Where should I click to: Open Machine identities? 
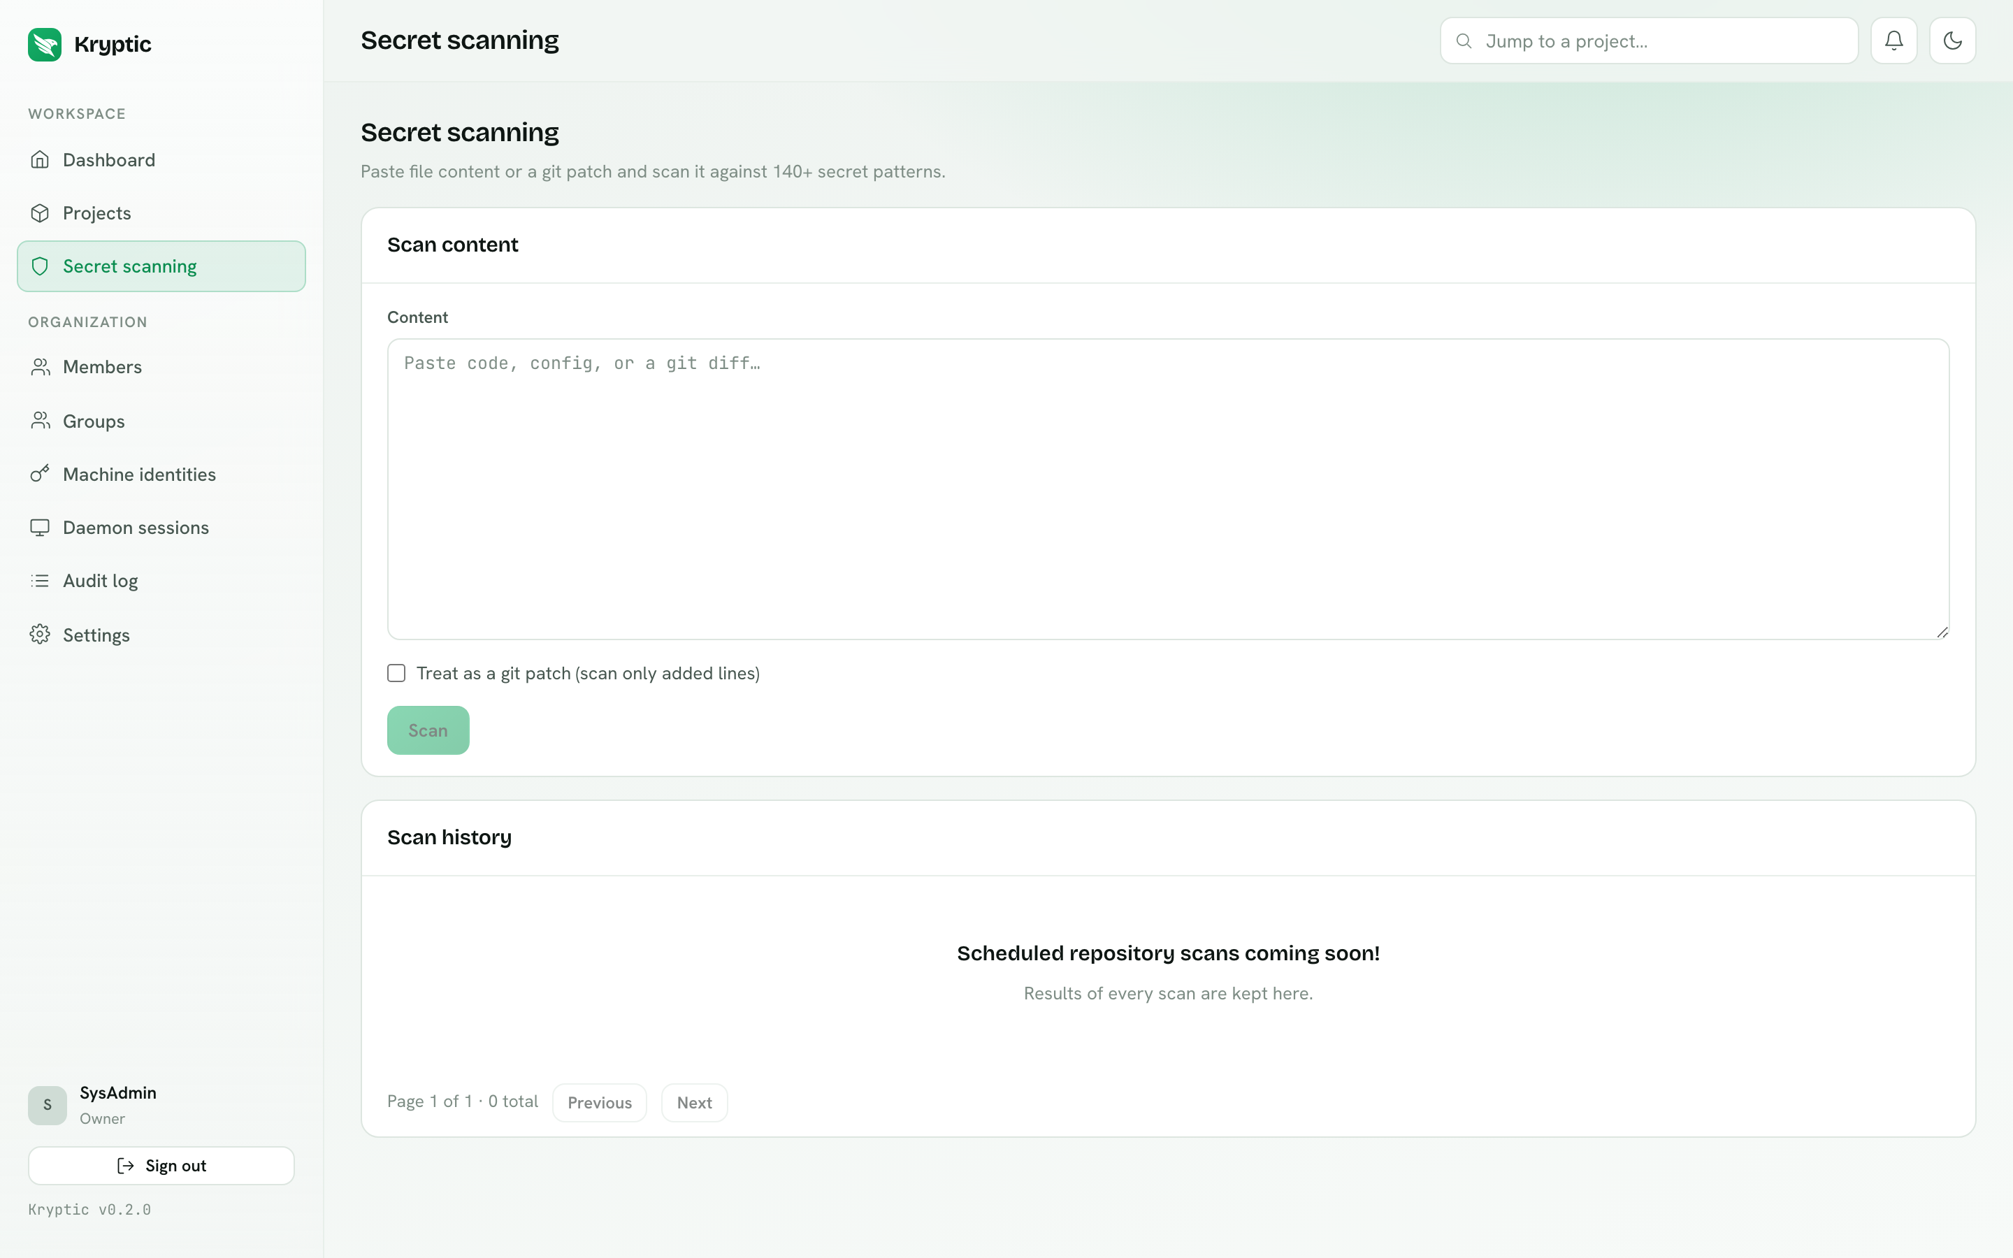click(x=161, y=475)
